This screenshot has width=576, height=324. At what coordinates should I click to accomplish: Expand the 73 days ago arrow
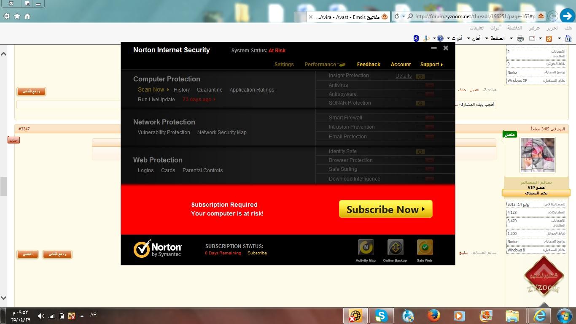tap(215, 100)
